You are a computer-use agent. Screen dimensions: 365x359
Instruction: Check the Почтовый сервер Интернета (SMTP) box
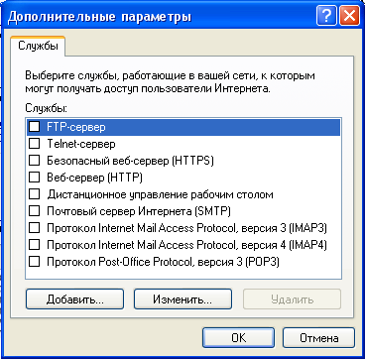(x=34, y=211)
